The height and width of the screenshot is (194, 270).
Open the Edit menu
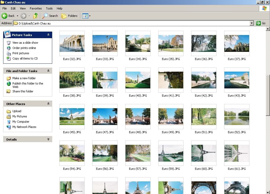13,8
